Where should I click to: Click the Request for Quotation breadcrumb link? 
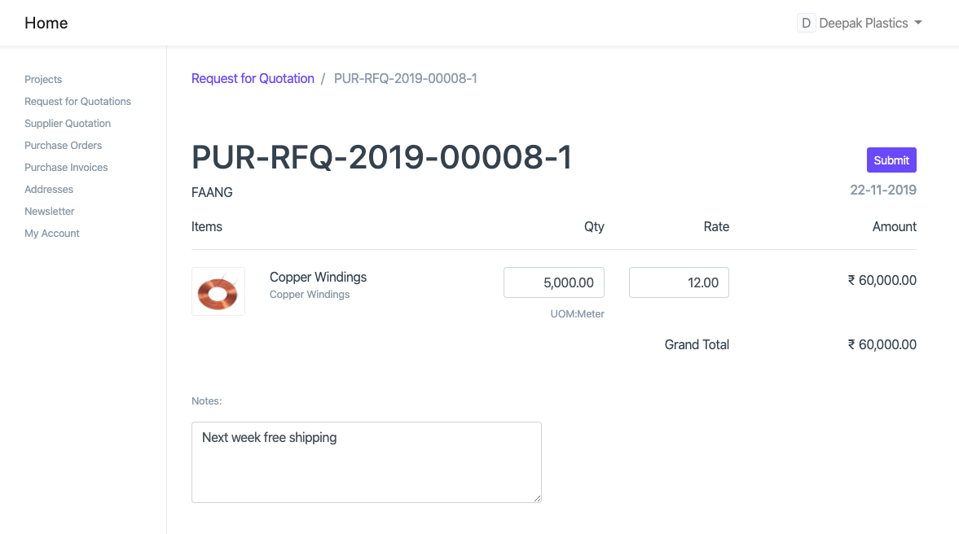(x=253, y=78)
